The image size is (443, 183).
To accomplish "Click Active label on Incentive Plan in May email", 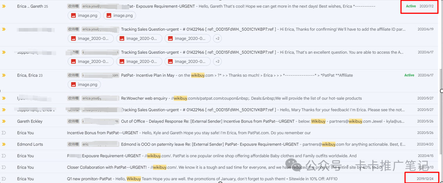I will 409,75.
